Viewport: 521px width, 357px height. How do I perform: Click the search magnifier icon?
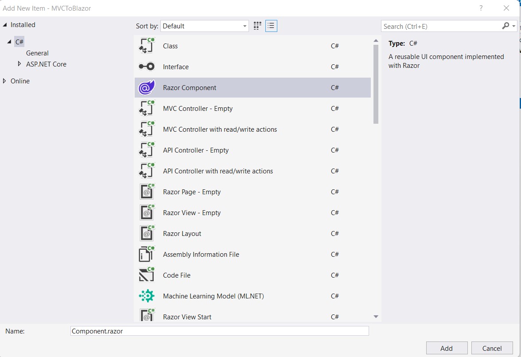pos(506,26)
